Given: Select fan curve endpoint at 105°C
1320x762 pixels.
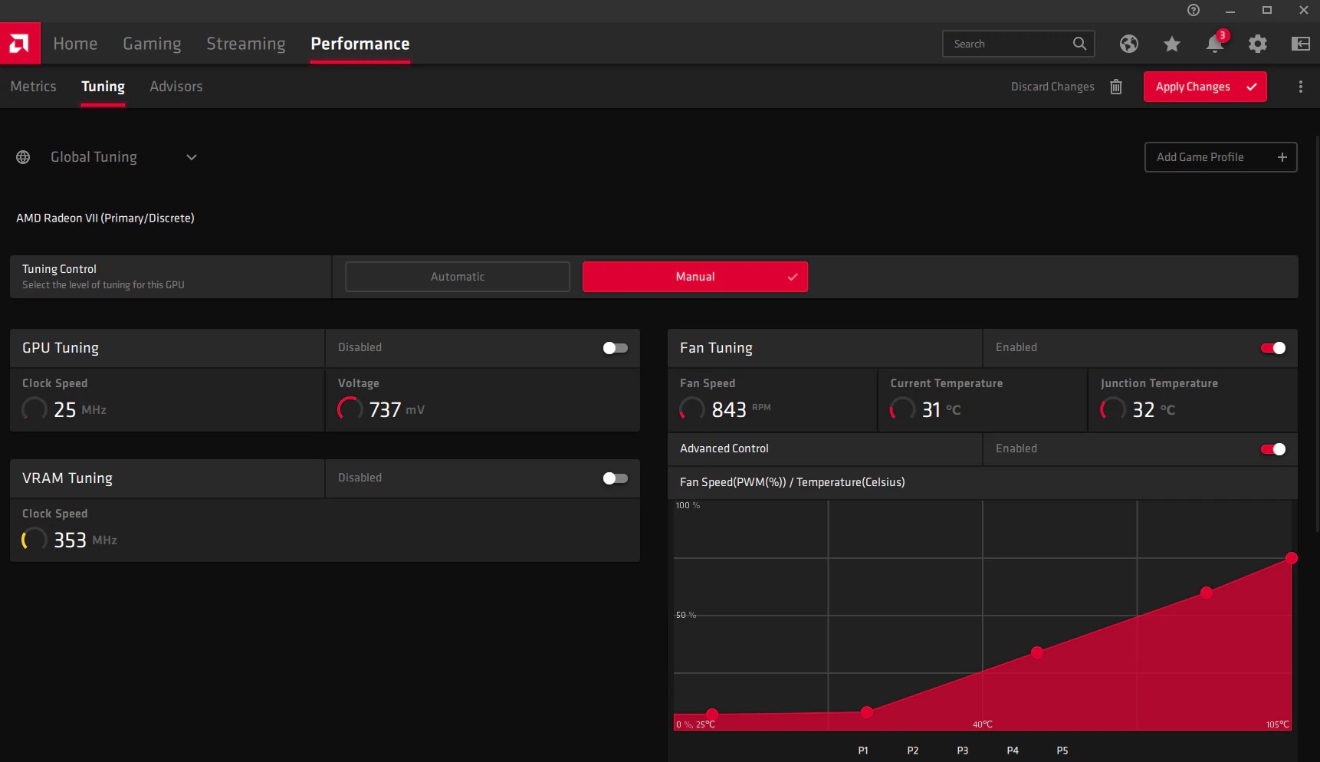Looking at the screenshot, I should coord(1292,558).
